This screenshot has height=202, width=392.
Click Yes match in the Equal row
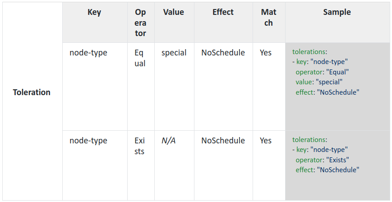[x=266, y=53]
